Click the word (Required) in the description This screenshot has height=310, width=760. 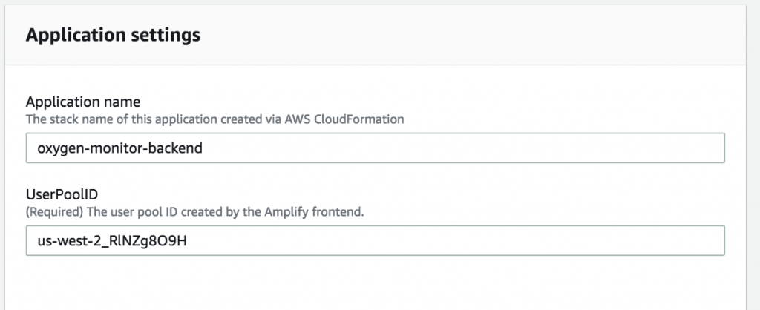click(50, 211)
